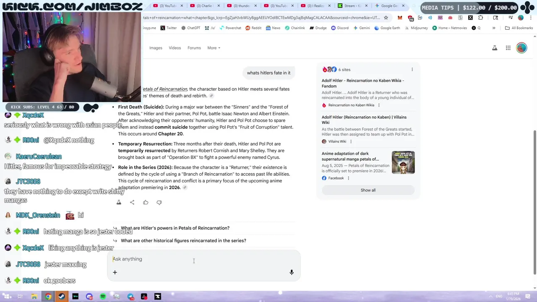Click the flask icon below the answer
The width and height of the screenshot is (537, 302).
coord(119,202)
